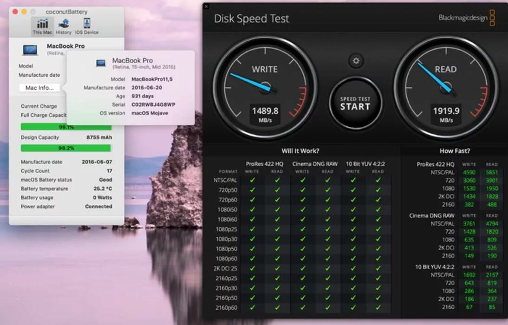
Task: Switch to This Mac tab in coconutBattery
Action: tap(42, 26)
